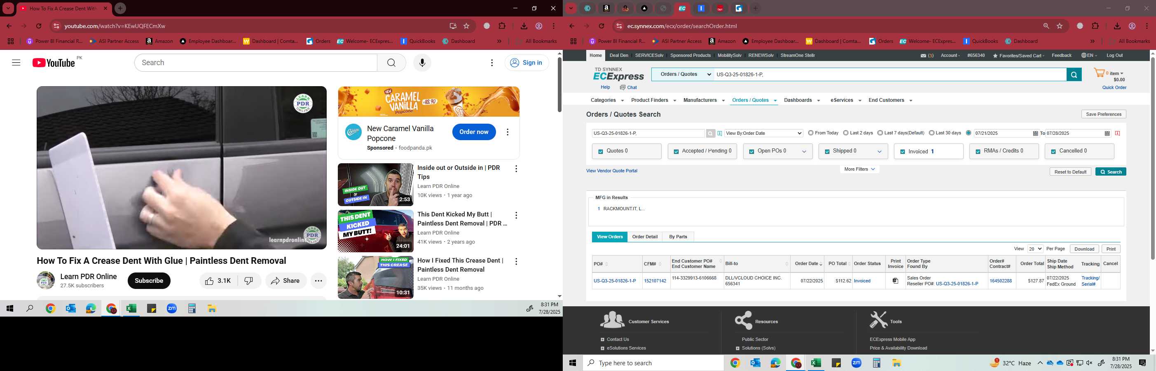Click the 'Order now' ad button
Viewport: 1156px width, 371px height.
pyautogui.click(x=473, y=132)
